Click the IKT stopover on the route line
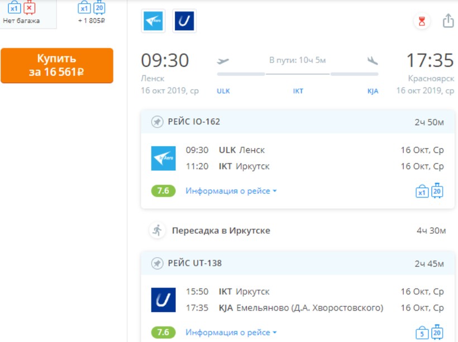 click(298, 91)
